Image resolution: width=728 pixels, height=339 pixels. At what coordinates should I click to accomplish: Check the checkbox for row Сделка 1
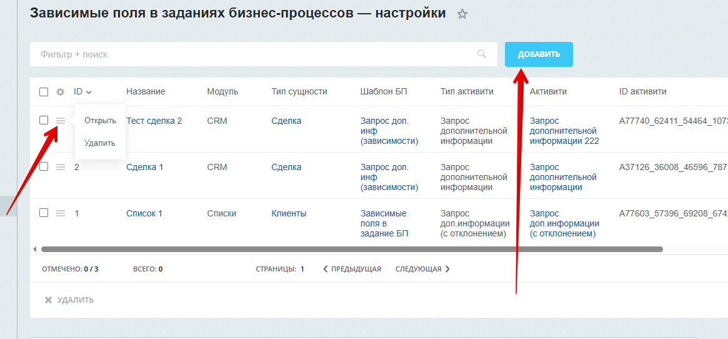click(x=44, y=166)
